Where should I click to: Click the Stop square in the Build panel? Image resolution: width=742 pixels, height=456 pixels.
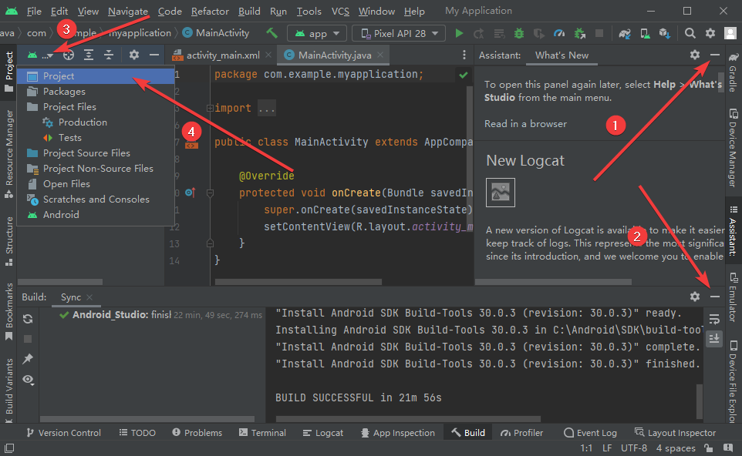pyautogui.click(x=28, y=339)
